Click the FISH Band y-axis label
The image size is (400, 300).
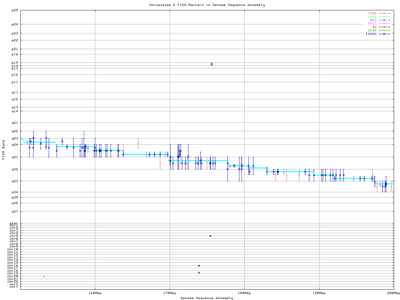click(x=3, y=149)
